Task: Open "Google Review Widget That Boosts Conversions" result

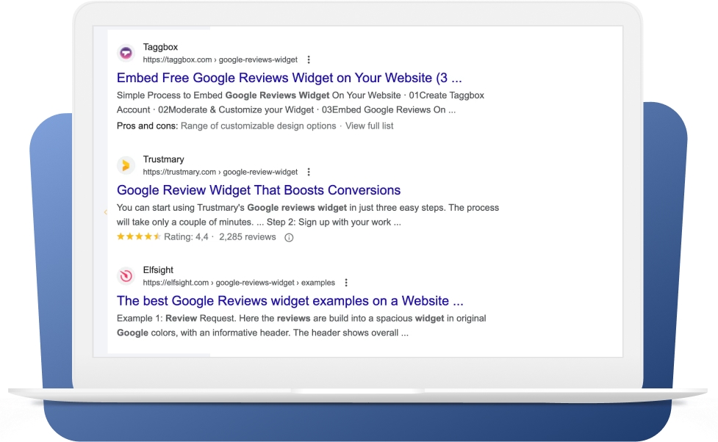Action: coord(259,190)
